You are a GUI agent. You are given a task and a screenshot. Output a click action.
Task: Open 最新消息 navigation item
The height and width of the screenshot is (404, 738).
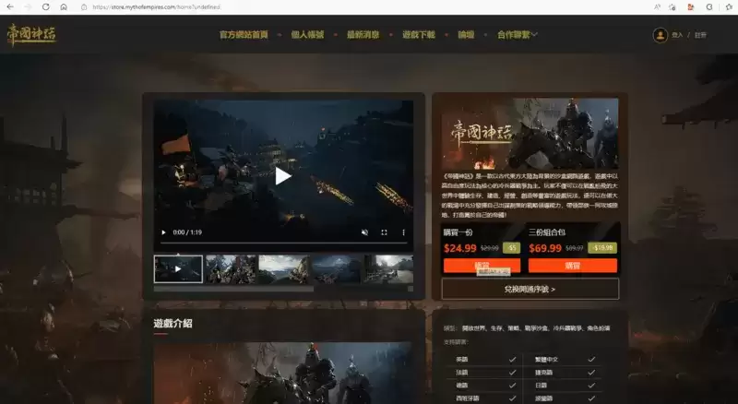[363, 35]
